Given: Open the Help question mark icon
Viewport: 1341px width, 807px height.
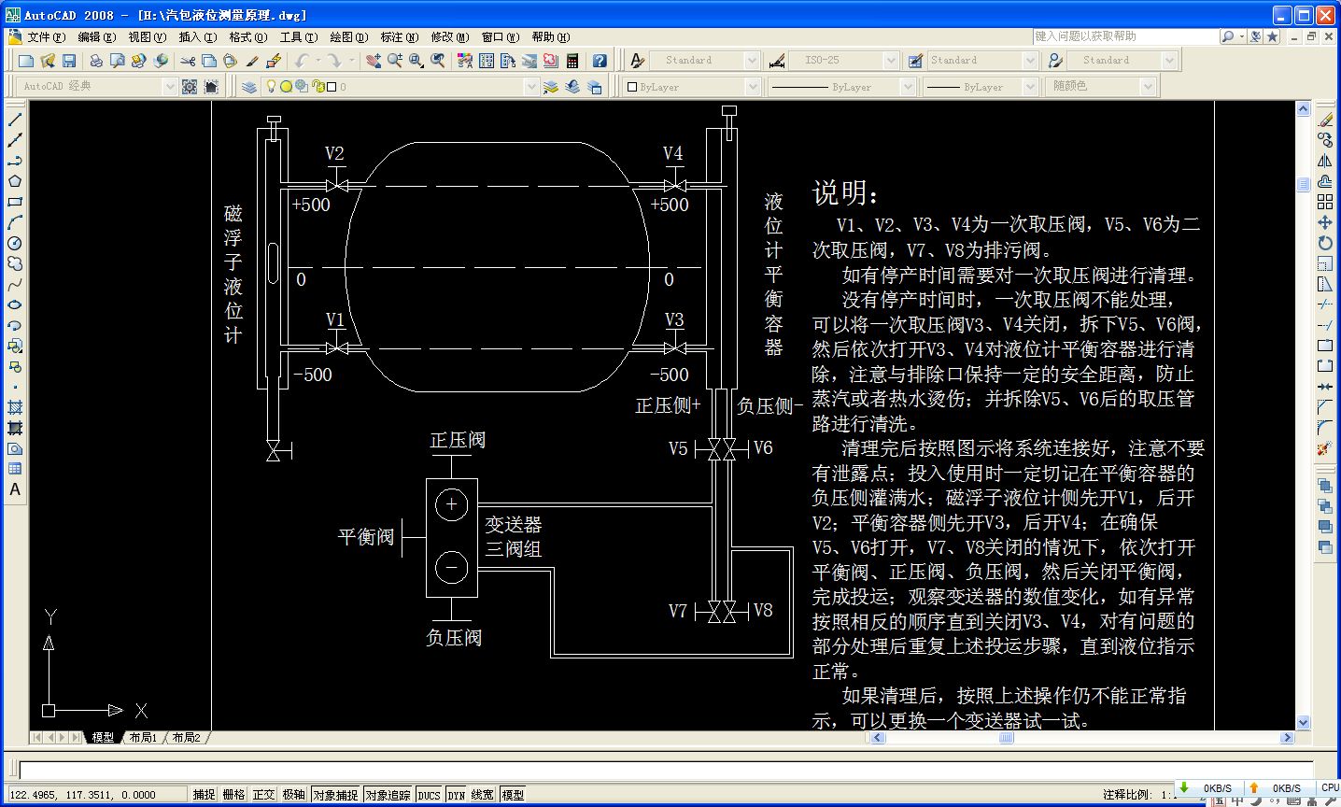Looking at the screenshot, I should (600, 61).
